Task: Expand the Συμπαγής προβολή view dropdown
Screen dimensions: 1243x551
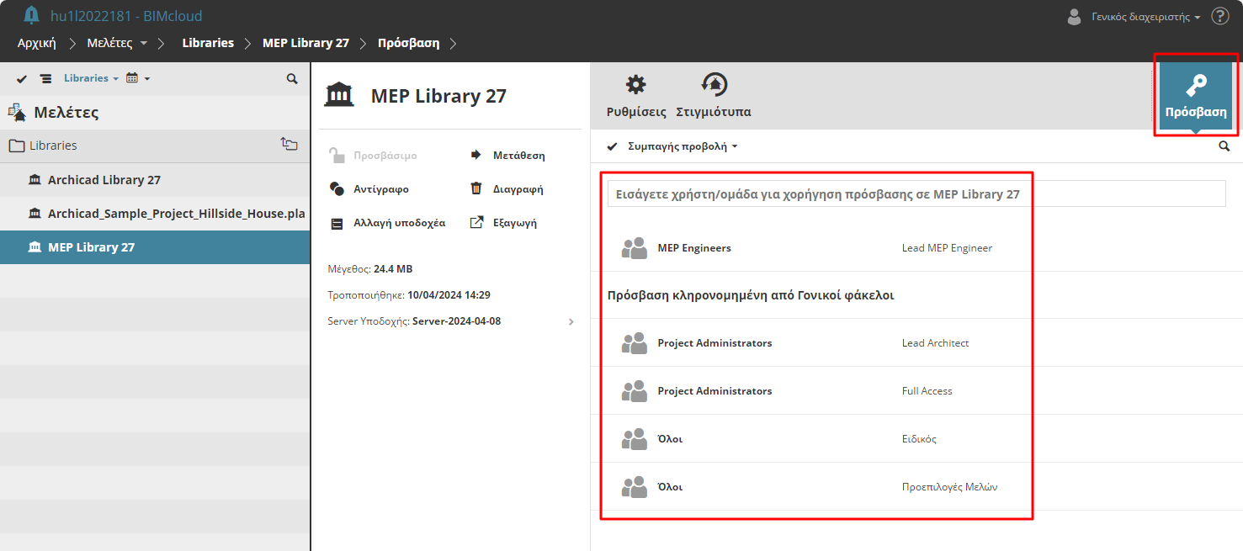Action: coord(683,146)
